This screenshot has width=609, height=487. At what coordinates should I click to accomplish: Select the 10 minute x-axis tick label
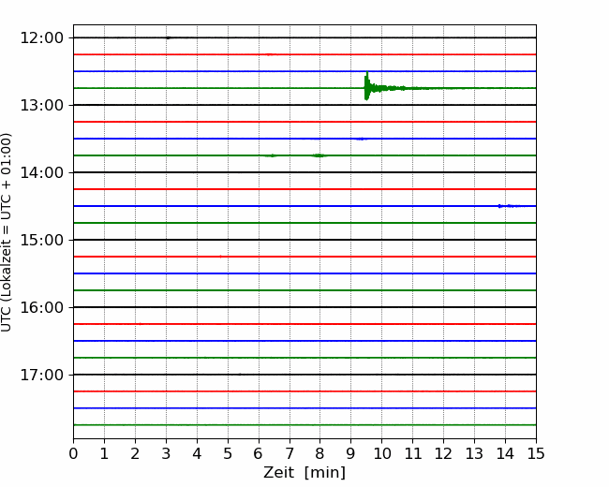(x=381, y=454)
